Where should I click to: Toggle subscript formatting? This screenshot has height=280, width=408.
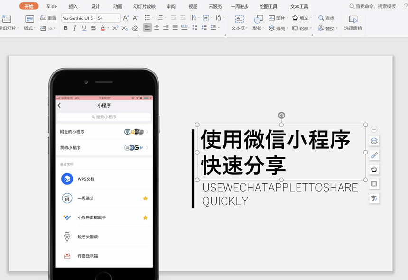click(125, 28)
